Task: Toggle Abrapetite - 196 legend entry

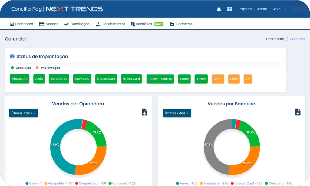Action: 214,184
